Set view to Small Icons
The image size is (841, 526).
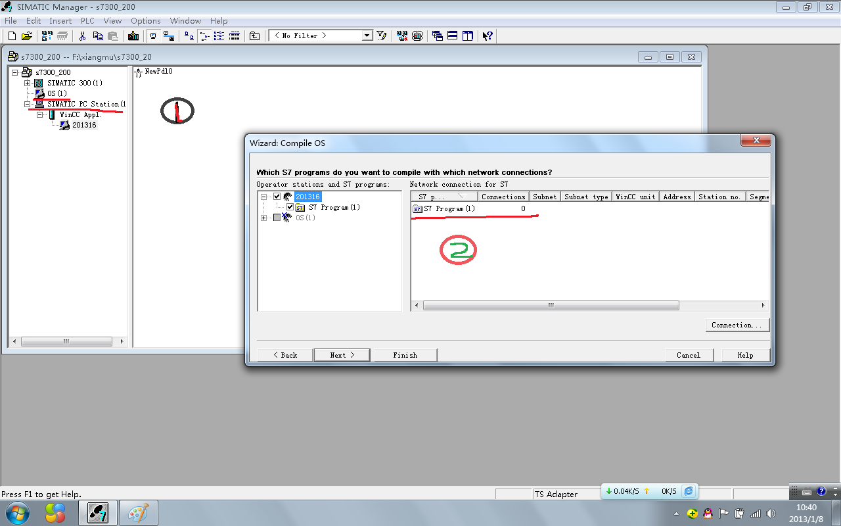pyautogui.click(x=204, y=36)
